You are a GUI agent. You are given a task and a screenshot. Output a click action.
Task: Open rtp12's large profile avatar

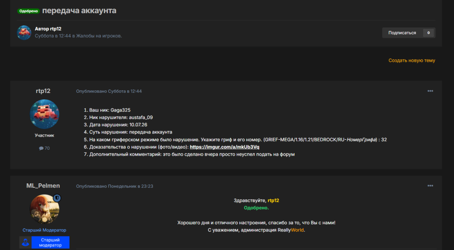click(44, 114)
